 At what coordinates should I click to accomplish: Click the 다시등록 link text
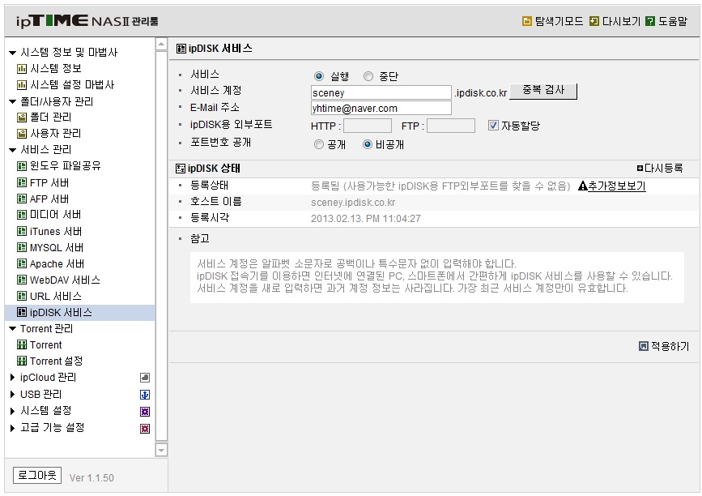[663, 169]
